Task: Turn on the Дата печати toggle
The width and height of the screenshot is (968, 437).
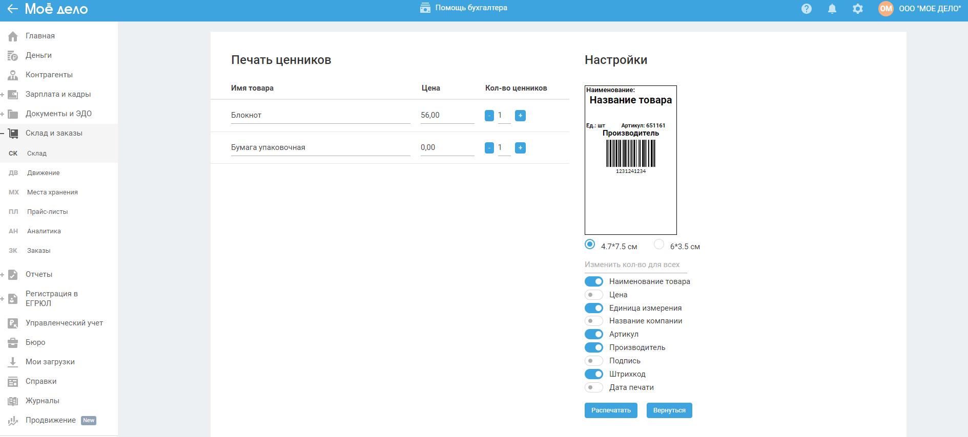Action: pos(594,387)
